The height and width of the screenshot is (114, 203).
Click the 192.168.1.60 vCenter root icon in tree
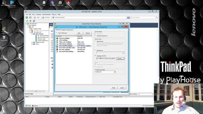[28, 24]
